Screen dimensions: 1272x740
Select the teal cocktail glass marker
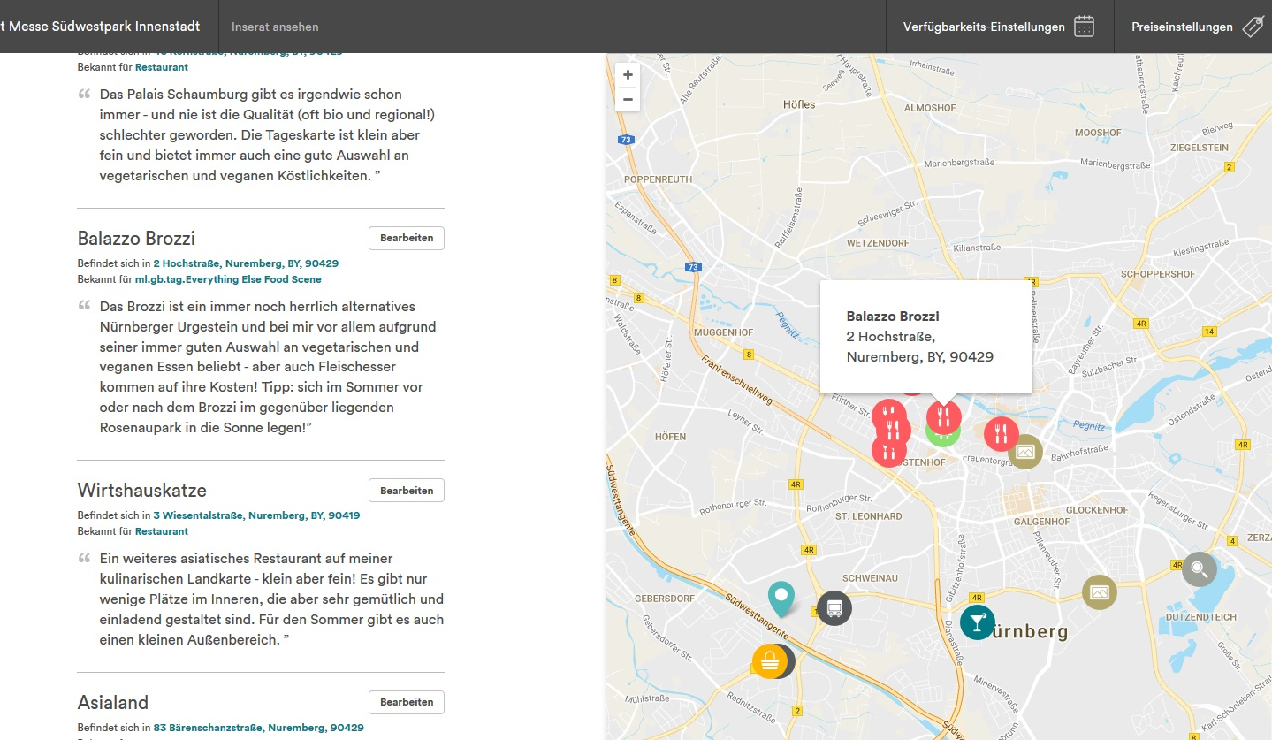tap(978, 622)
